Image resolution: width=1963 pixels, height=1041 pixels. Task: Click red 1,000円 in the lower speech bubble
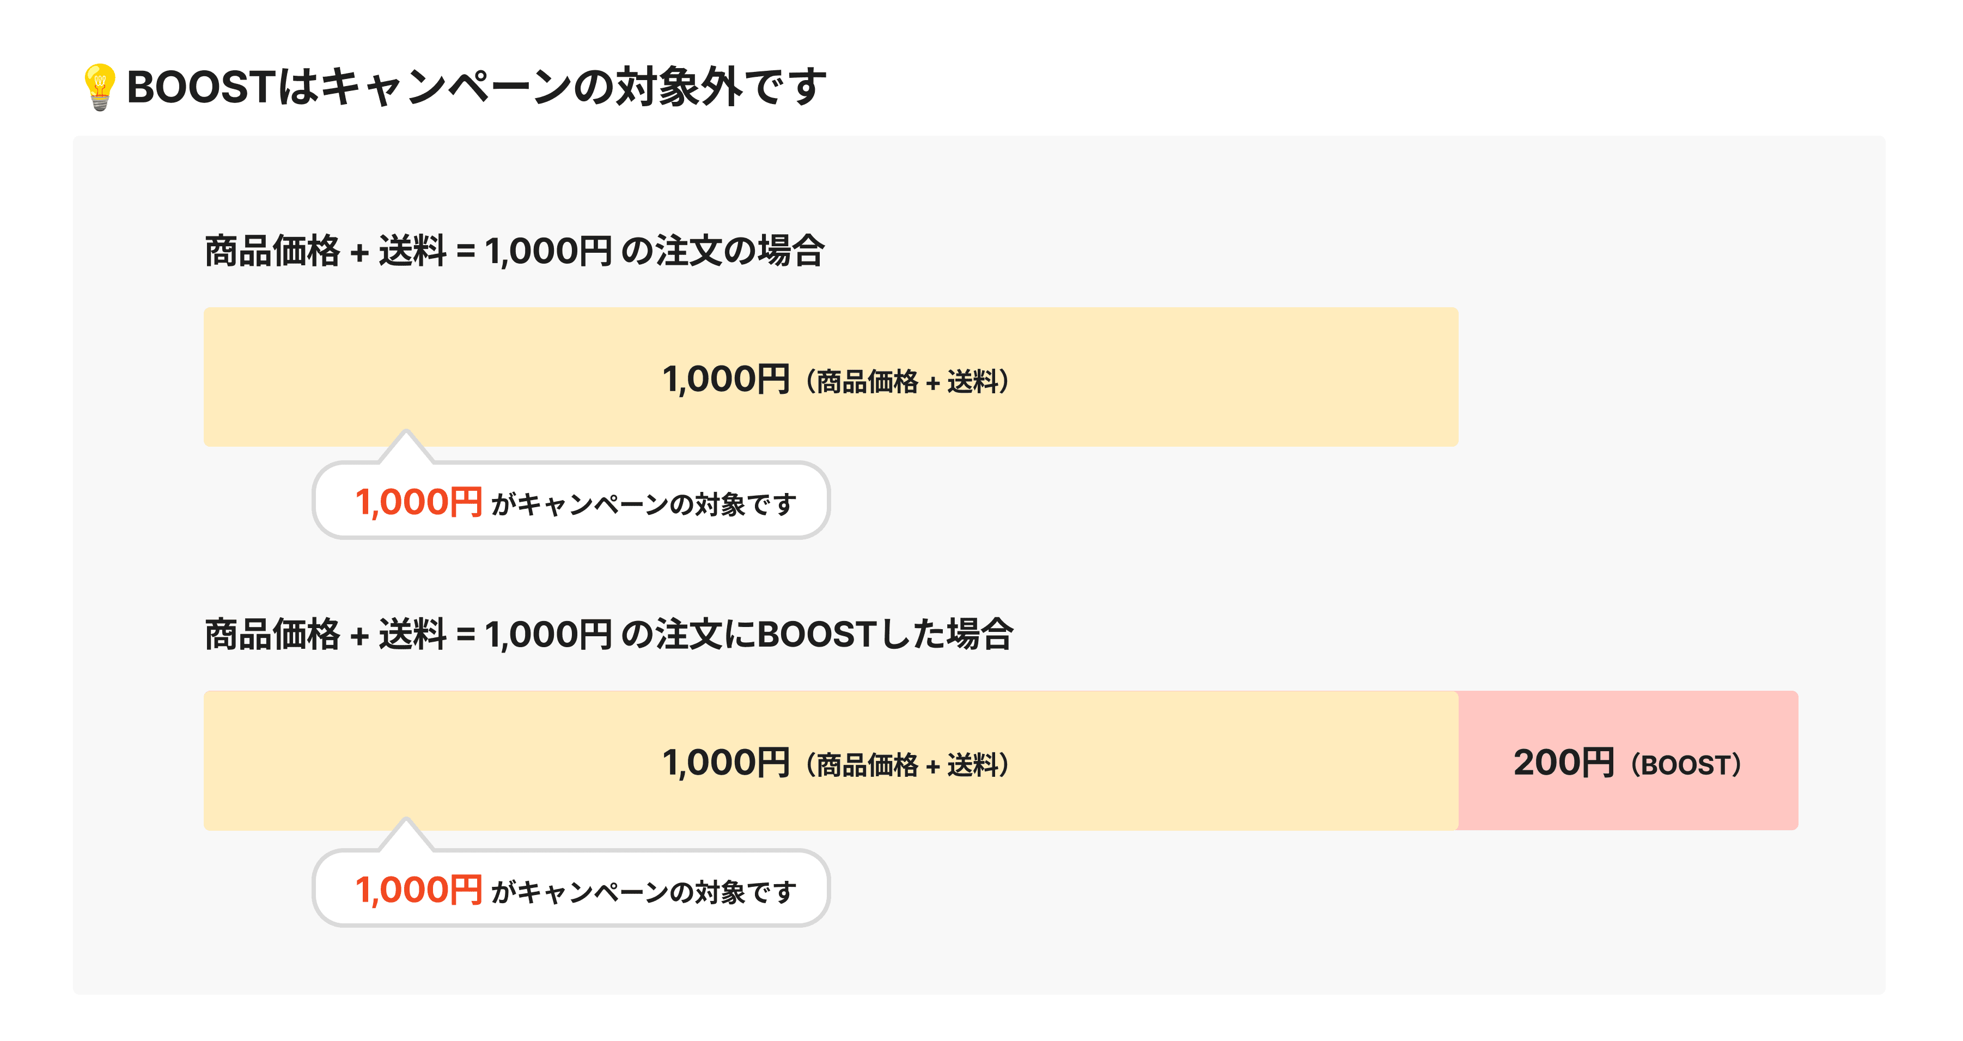click(x=418, y=890)
